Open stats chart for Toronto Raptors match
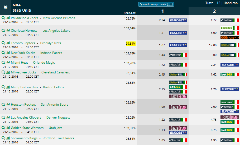The height and width of the screenshot is (145, 240). [x=8, y=43]
